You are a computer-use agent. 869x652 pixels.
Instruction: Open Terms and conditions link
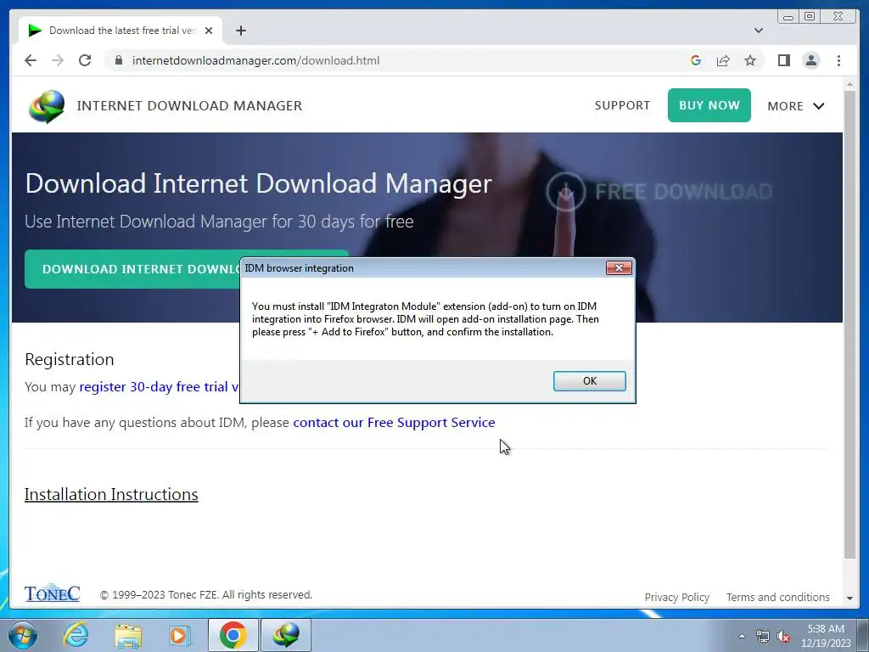click(x=777, y=597)
